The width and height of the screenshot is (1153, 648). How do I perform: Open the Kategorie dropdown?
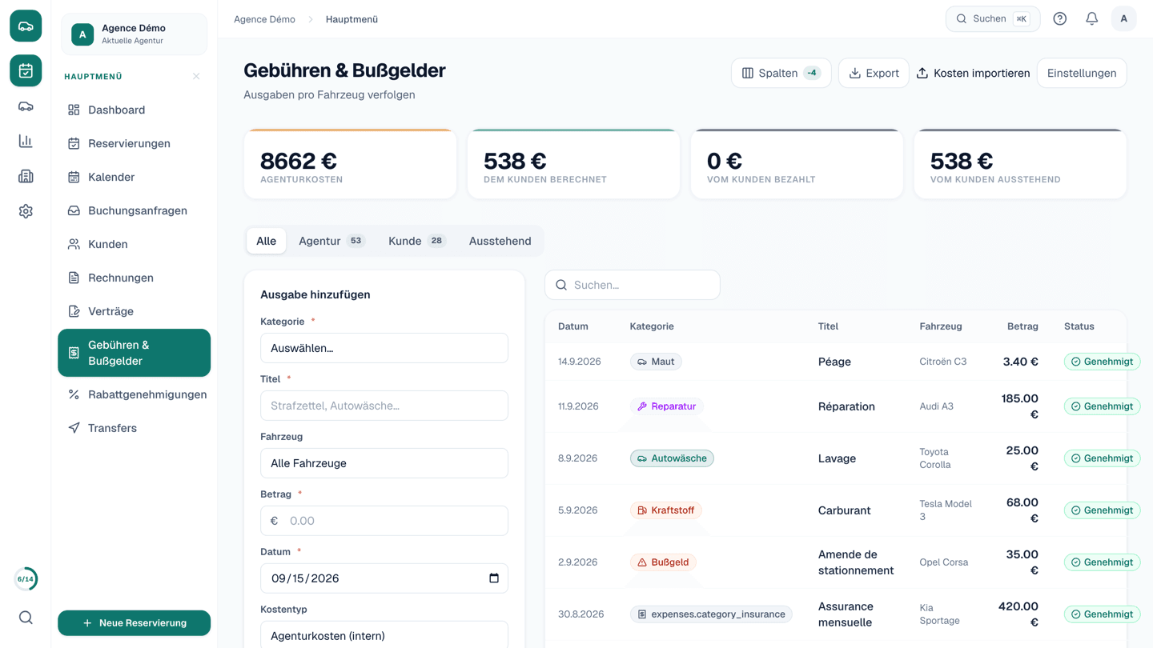[384, 348]
